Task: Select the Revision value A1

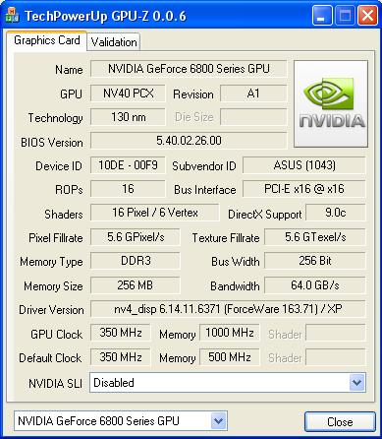Action: coord(253,94)
